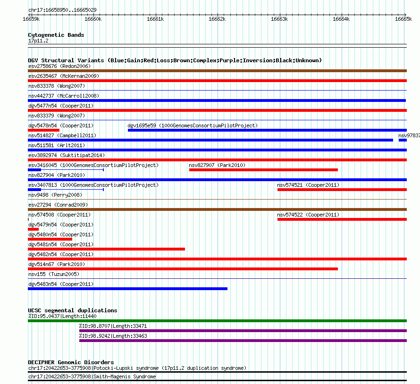Click the nsv574522 (Cooper2011) label
420x384 pixels.
pyautogui.click(x=308, y=215)
